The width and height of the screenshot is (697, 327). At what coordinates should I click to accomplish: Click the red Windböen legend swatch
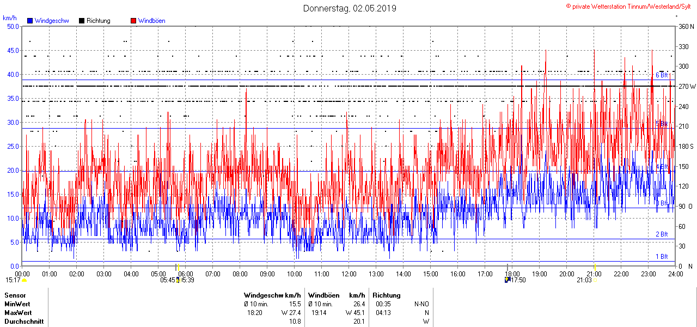(x=133, y=21)
